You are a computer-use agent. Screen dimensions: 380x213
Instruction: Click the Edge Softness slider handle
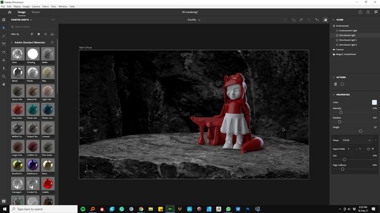click(x=343, y=169)
